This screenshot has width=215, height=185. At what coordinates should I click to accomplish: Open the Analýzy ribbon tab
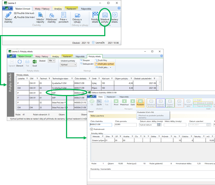58,9
